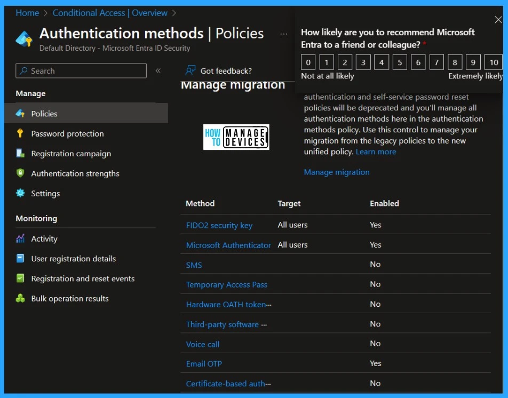Click the Target column header
508x398 pixels.
point(289,203)
